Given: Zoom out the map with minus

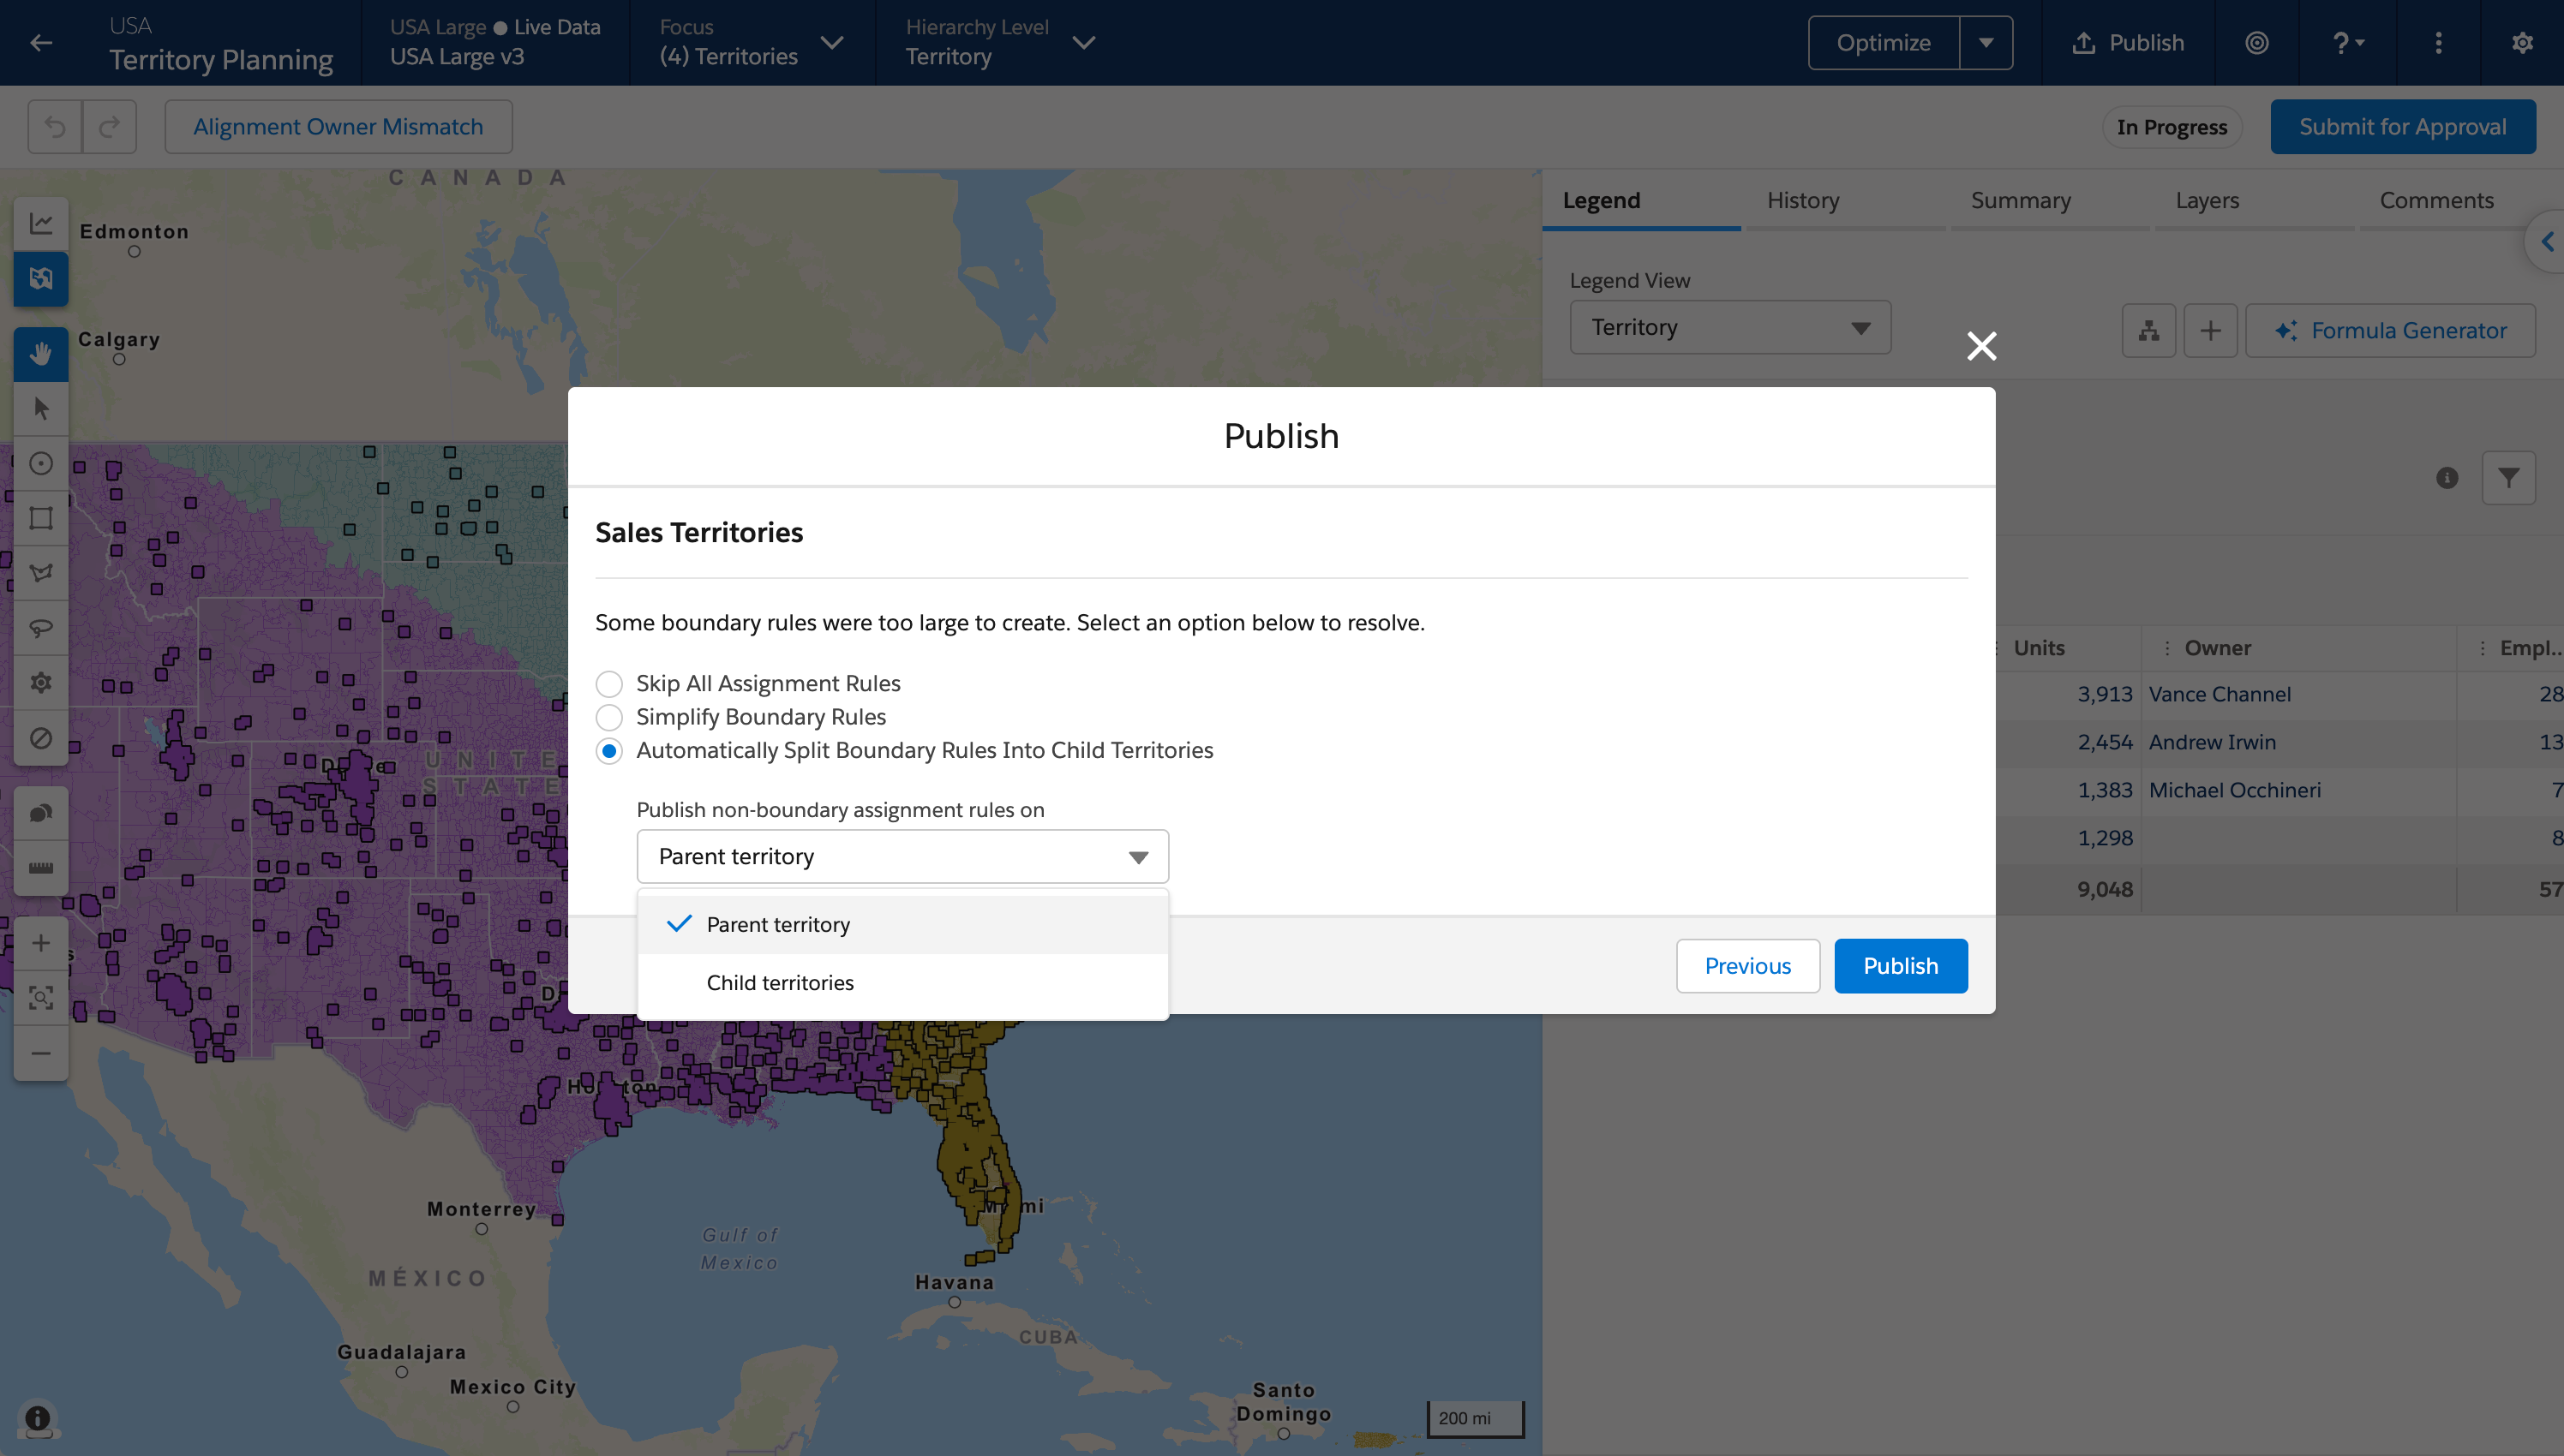Looking at the screenshot, I should (x=41, y=1053).
